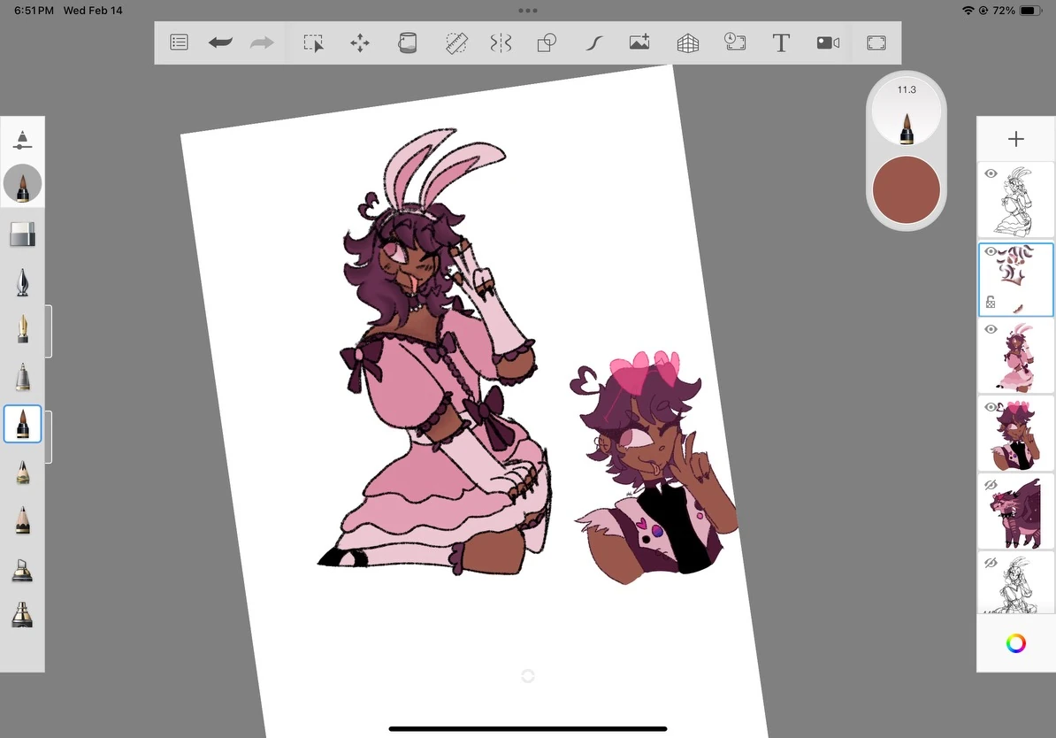This screenshot has height=738, width=1056.
Task: Open the main menu panel
Action: (179, 42)
